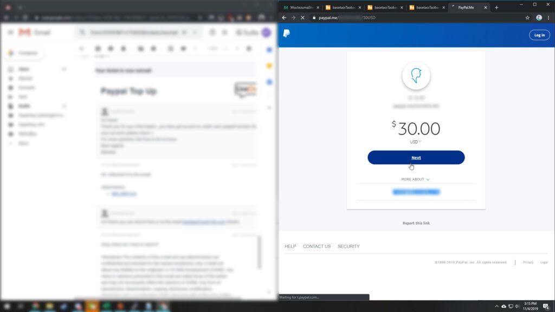The image size is (555, 312).
Task: Go back using browser back arrow
Action: 284,18
